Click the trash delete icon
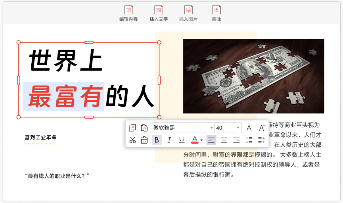 [x=144, y=140]
